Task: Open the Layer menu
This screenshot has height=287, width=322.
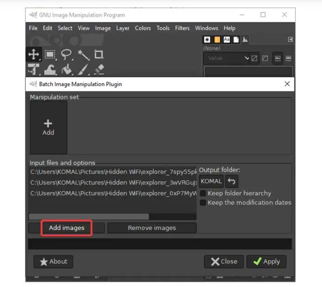Action: point(123,28)
